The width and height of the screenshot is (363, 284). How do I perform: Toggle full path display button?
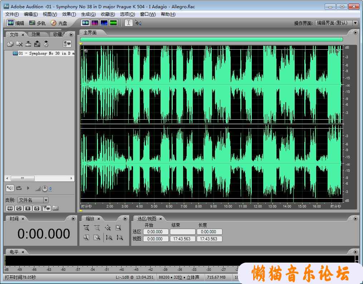click(x=55, y=208)
